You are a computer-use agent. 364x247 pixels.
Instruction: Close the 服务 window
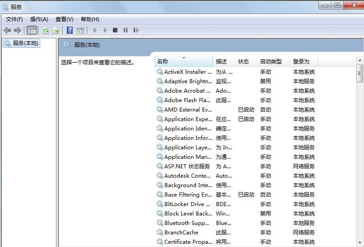click(x=354, y=5)
